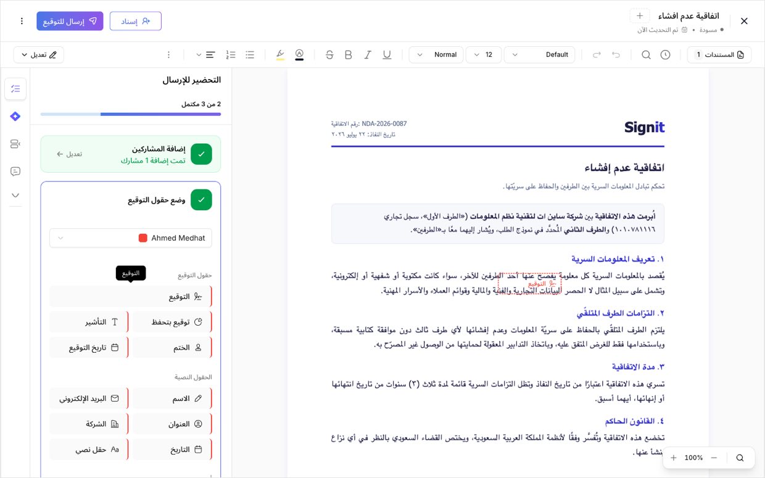The width and height of the screenshot is (765, 478).
Task: Select the التاريخ date field
Action: 172,450
